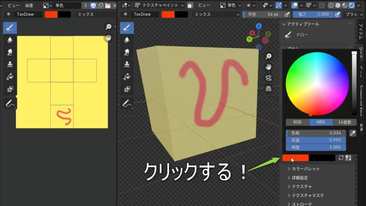Switch to wireframe viewport shading
Viewport: 366px width, 206px height.
[331, 5]
